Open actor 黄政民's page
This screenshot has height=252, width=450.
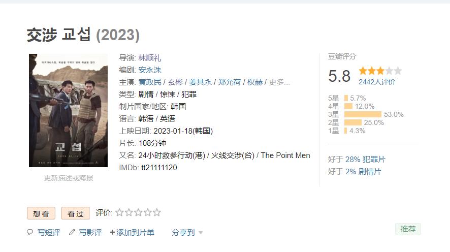[150, 82]
